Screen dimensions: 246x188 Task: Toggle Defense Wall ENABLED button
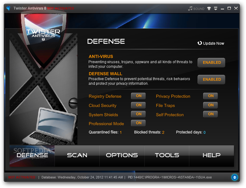click(x=211, y=80)
